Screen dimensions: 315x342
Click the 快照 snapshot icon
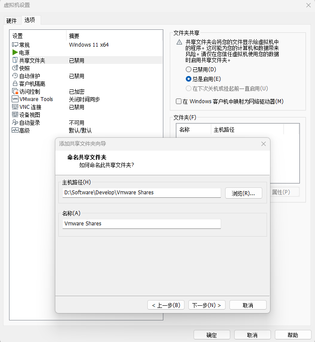[15, 68]
